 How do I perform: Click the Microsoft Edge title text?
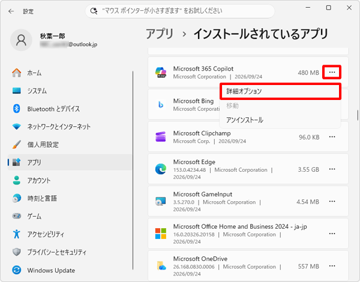point(194,162)
